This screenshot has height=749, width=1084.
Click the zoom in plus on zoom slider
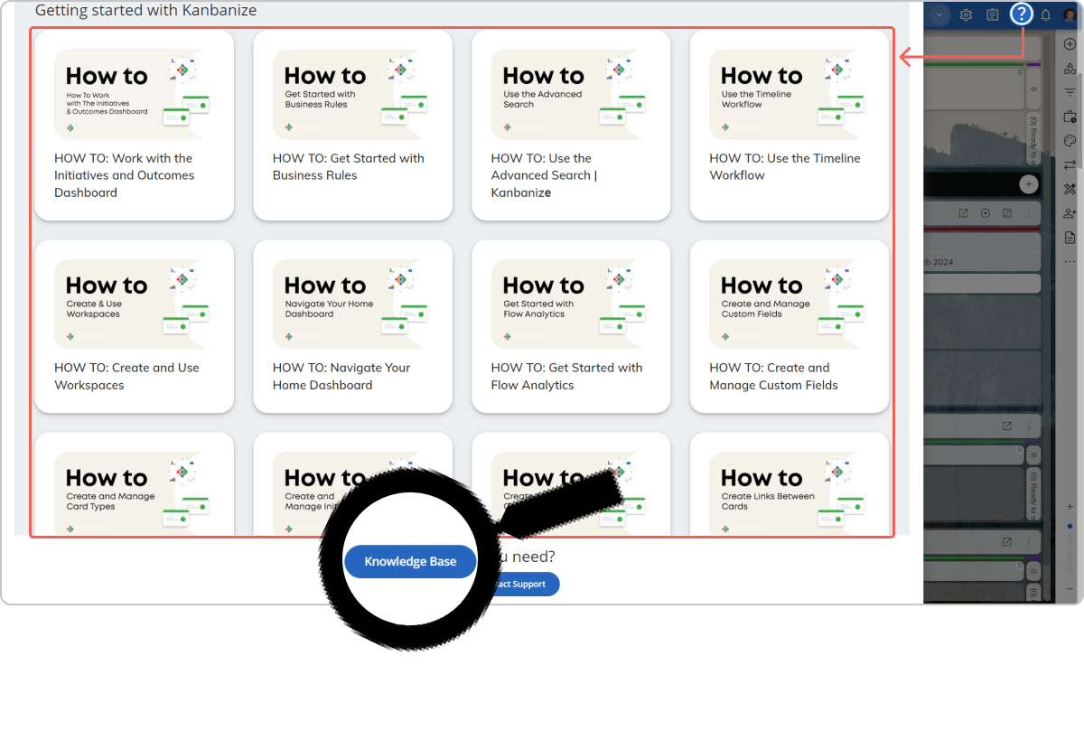pos(1070,507)
